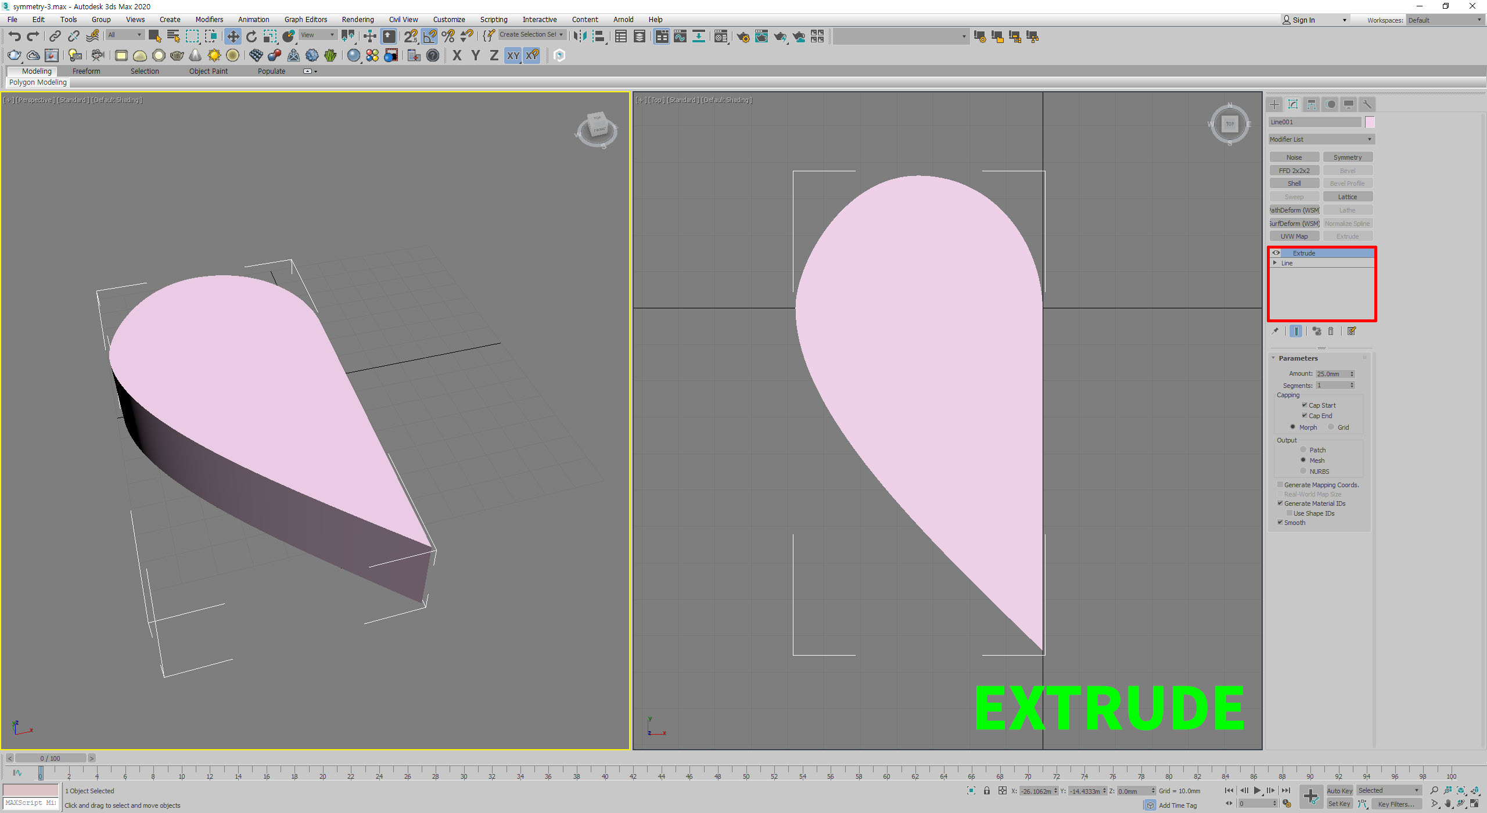1487x813 pixels.
Task: Click remove modifier trash icon
Action: click(1331, 331)
